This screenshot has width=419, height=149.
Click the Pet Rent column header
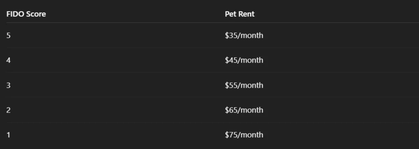pyautogui.click(x=240, y=14)
